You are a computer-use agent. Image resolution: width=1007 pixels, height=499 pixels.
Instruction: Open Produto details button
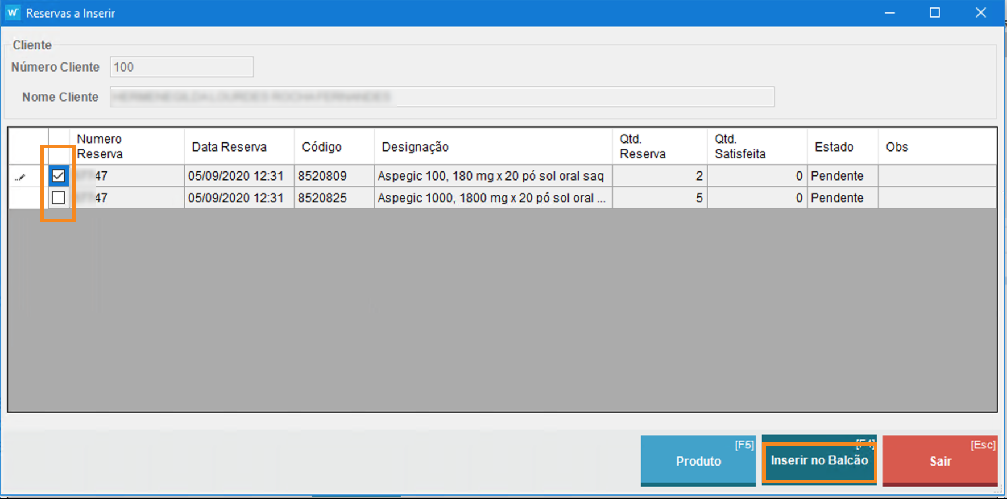[698, 460]
